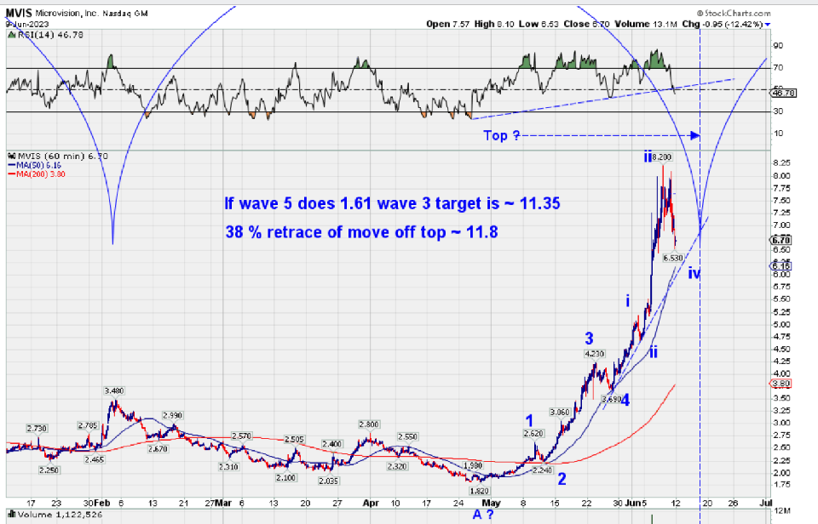This screenshot has height=524, width=818.
Task: Click the Volume 1,122,526 label
Action: (49, 514)
